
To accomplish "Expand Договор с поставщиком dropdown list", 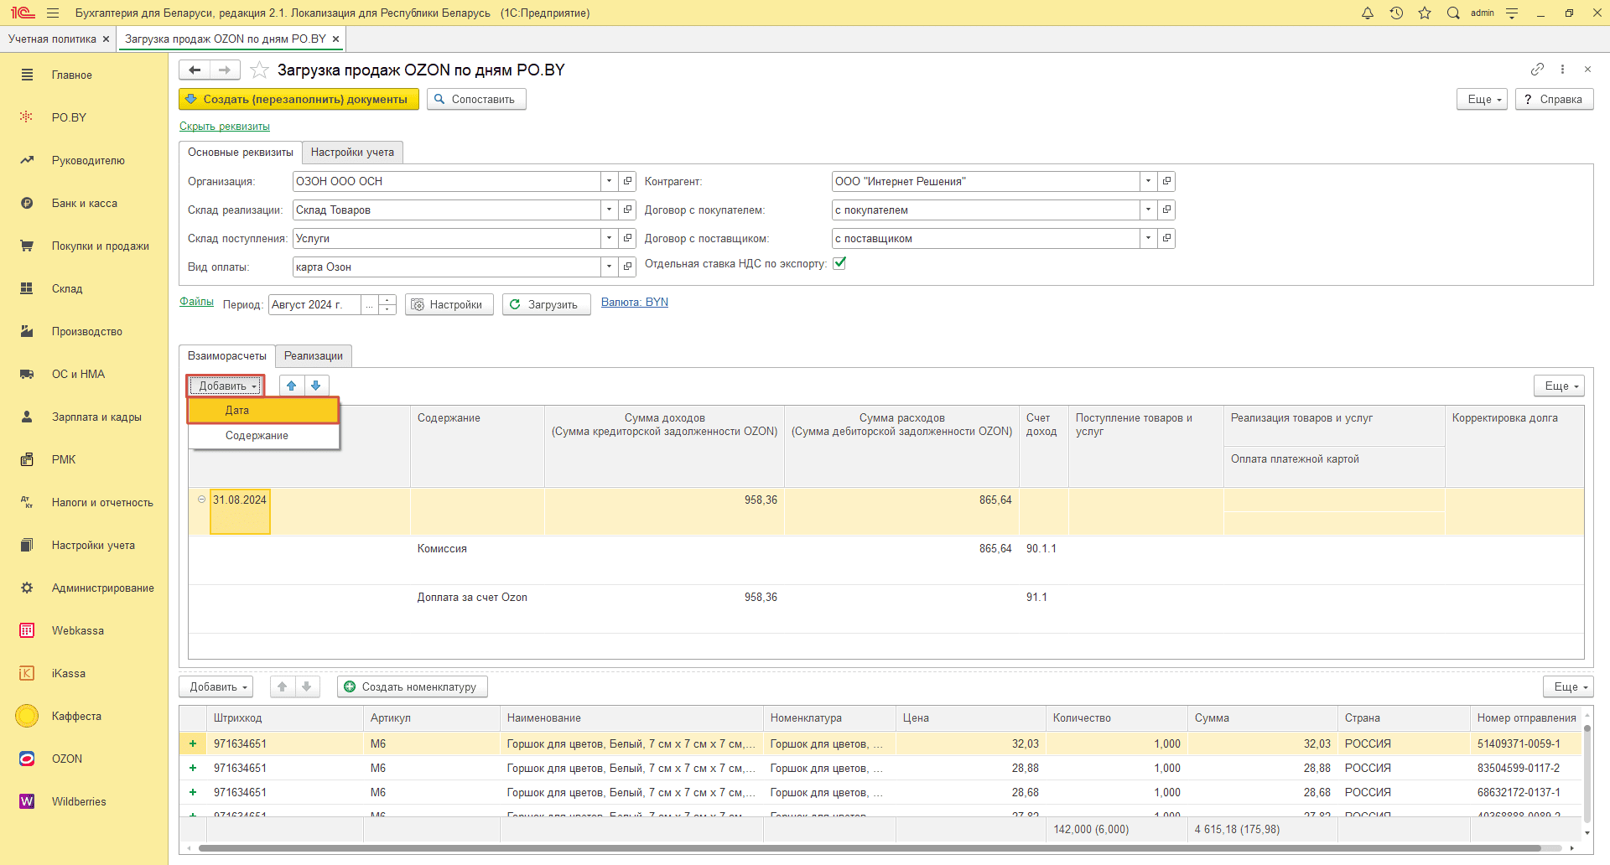I will click(1149, 238).
